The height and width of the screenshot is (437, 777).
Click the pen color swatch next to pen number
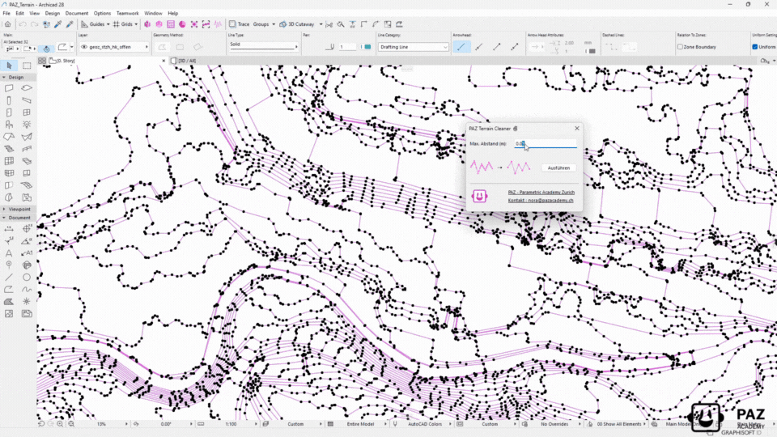[x=367, y=47]
